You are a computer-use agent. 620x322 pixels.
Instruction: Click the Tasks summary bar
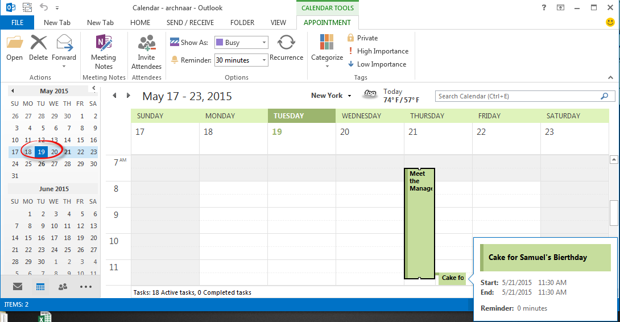tap(303, 292)
